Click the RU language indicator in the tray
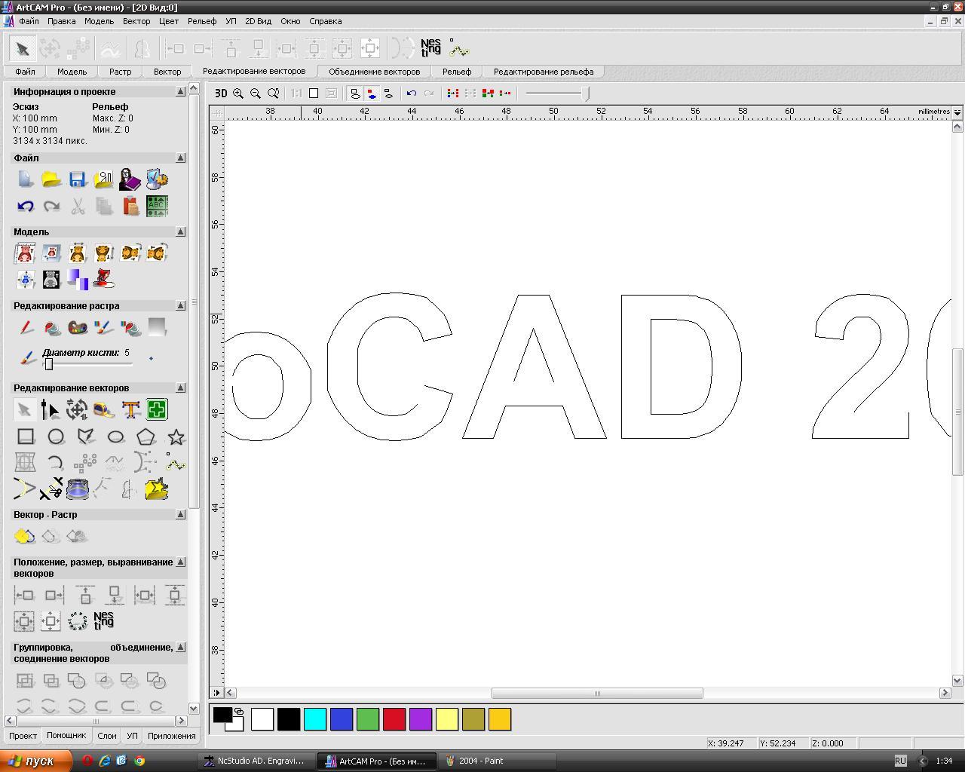The height and width of the screenshot is (772, 965). 900,761
